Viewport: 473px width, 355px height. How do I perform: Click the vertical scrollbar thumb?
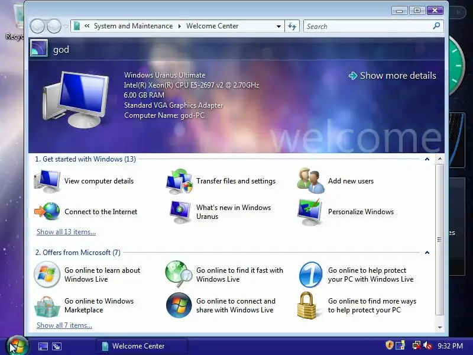click(440, 240)
